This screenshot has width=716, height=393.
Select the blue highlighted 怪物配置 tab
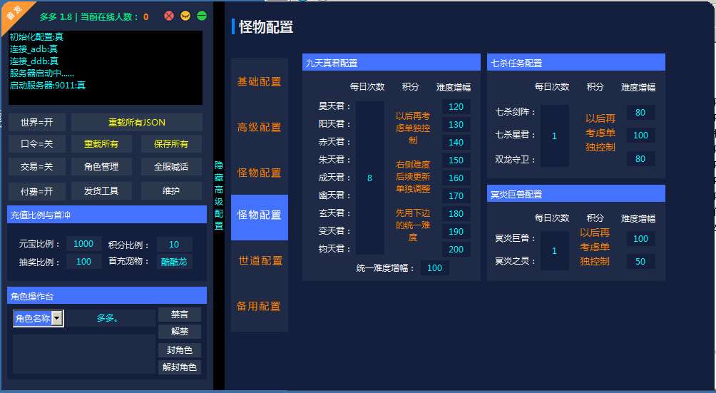(260, 218)
